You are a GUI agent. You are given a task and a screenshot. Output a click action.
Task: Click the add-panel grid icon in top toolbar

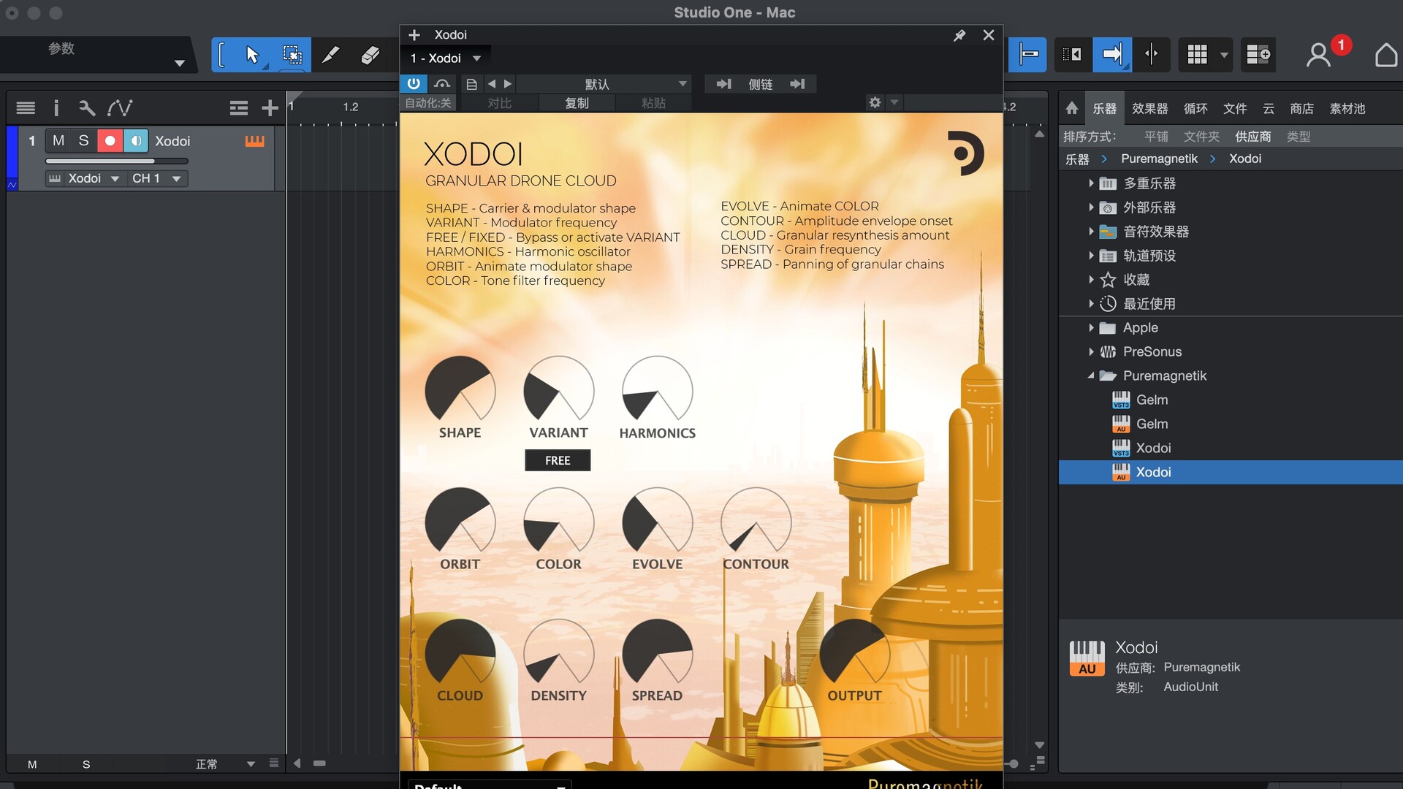click(x=1258, y=55)
